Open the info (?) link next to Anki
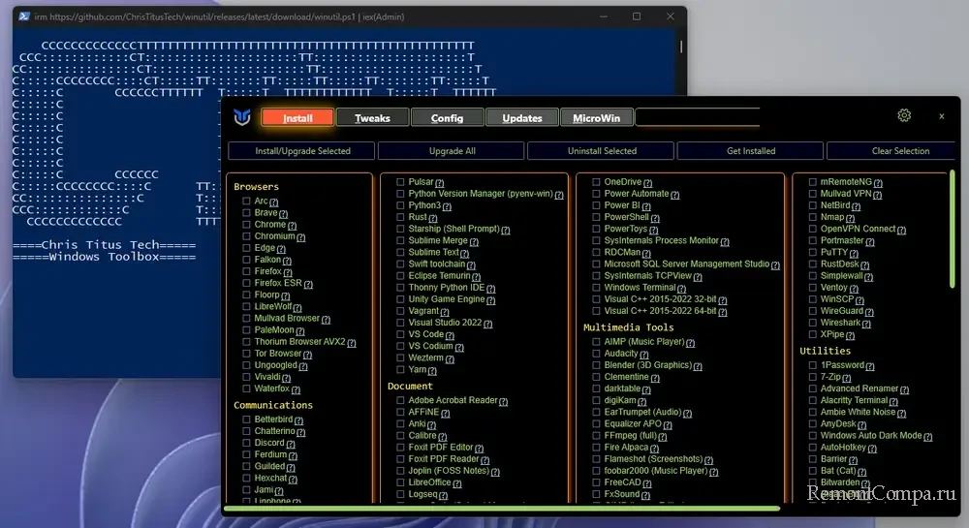 tap(431, 425)
